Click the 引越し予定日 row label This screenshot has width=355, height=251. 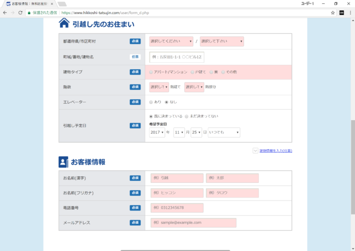pos(74,125)
